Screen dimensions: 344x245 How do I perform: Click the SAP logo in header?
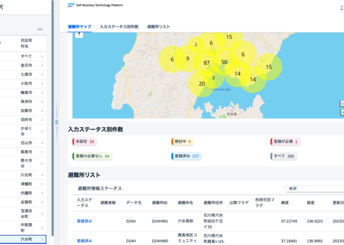pos(71,4)
